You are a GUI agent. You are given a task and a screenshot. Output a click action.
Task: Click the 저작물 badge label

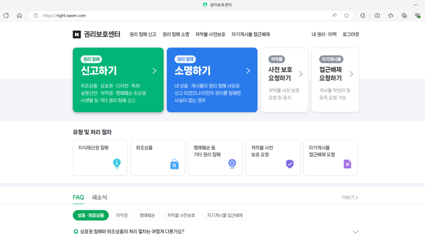pyautogui.click(x=276, y=59)
